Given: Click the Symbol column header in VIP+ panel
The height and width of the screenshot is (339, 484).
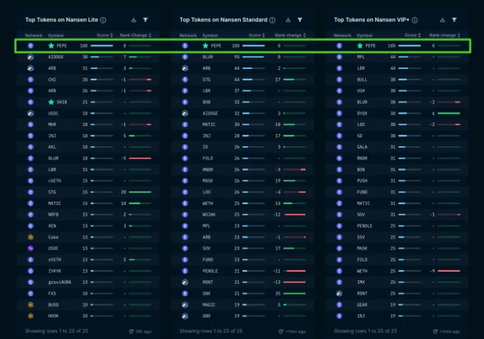Looking at the screenshot, I should (x=365, y=35).
